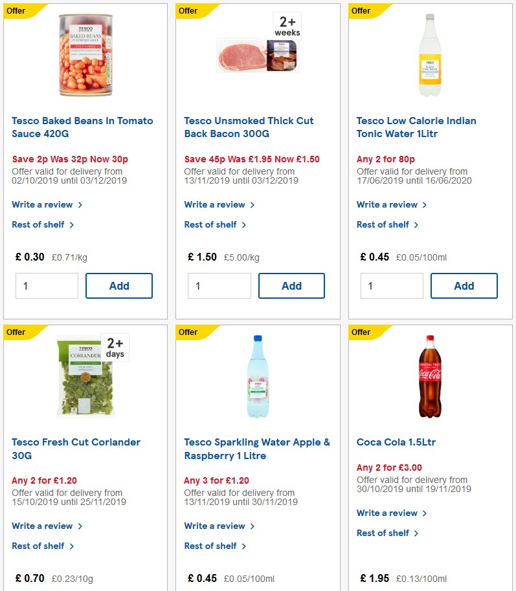Viewport: 516px width, 591px height.
Task: Click the Coca Cola bottle product image
Action: [429, 378]
